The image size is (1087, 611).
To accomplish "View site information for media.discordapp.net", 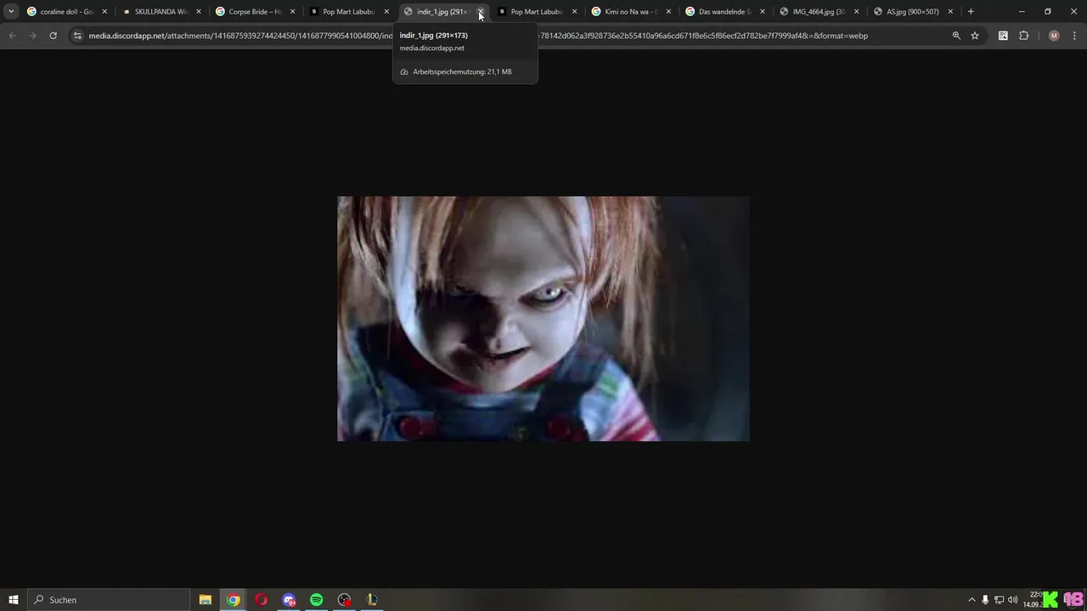I will [77, 36].
